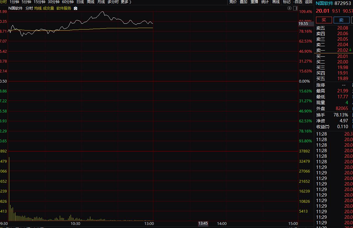Switch to 日线 daily chart
Image resolution: width=353 pixels, height=228 pixels.
80,2
